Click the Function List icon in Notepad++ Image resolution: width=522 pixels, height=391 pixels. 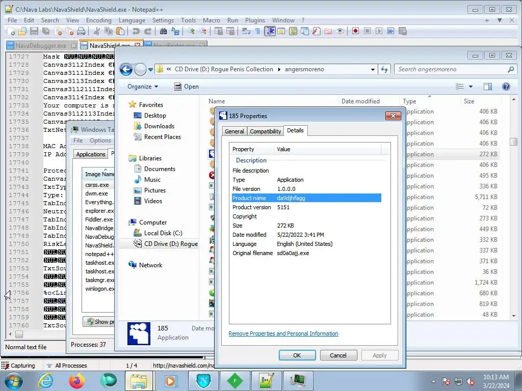click(316, 31)
